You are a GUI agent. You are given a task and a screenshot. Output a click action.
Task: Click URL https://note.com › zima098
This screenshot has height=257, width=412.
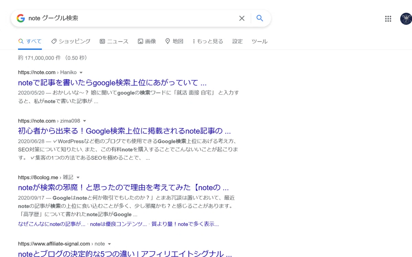pos(49,121)
